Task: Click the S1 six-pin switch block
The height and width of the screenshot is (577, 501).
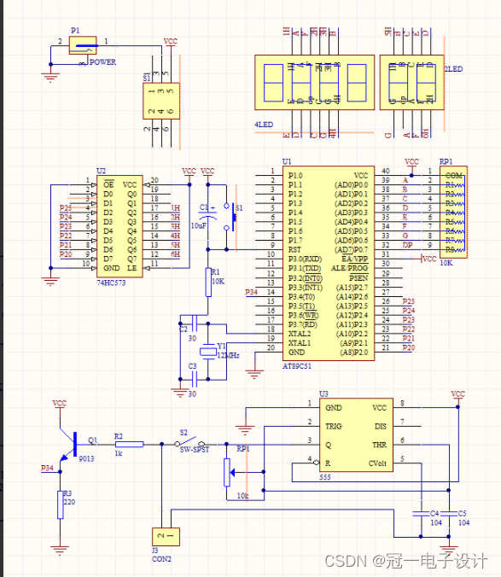Action: coord(161,101)
